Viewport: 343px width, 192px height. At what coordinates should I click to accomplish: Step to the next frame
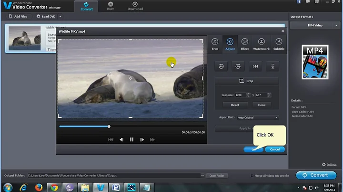click(x=142, y=140)
